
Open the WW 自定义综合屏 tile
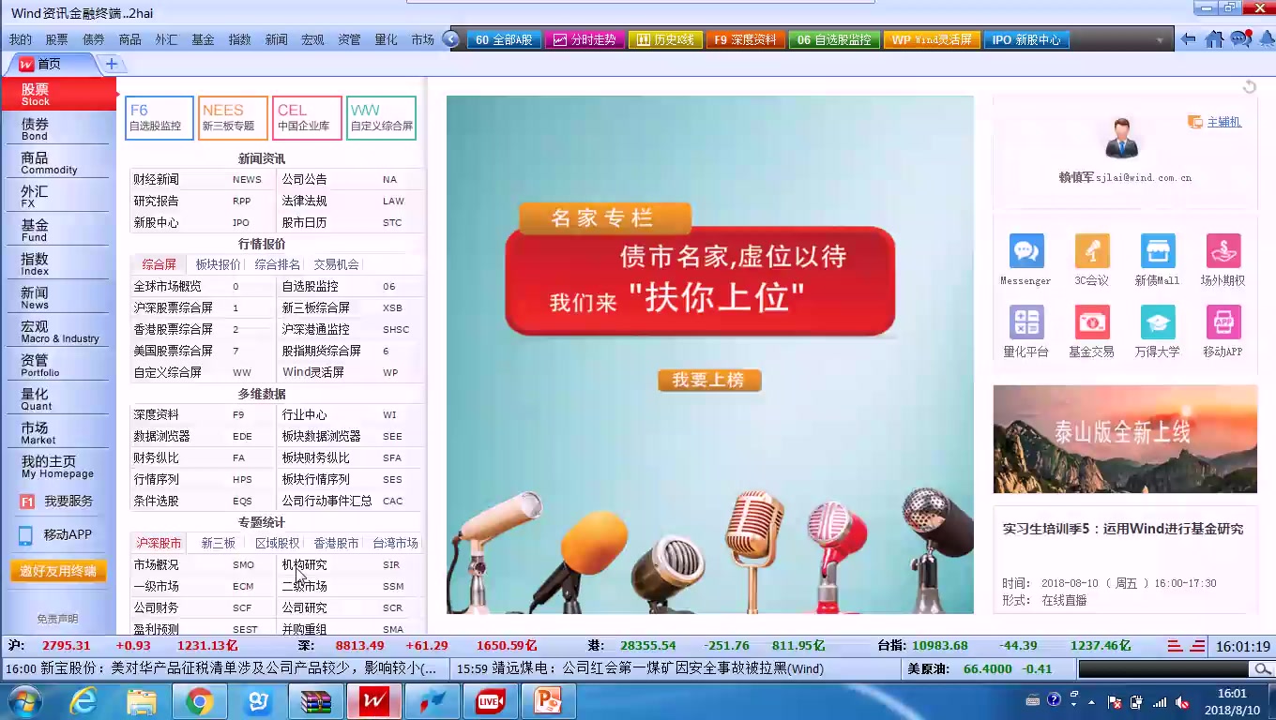click(381, 118)
